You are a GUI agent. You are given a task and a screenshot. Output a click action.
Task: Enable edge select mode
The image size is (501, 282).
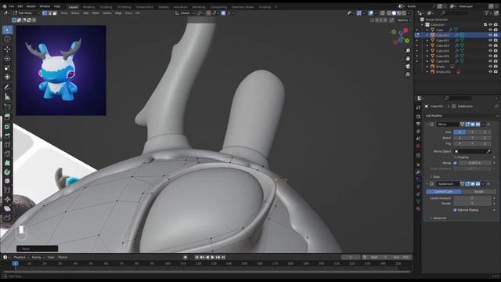point(49,13)
